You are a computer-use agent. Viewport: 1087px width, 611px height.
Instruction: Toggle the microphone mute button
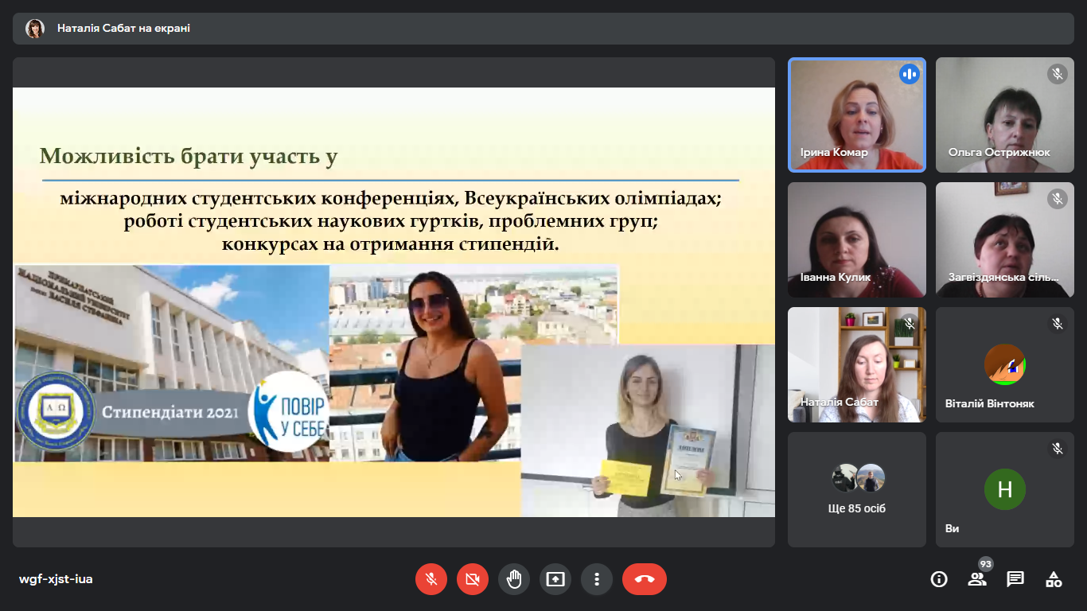(431, 579)
